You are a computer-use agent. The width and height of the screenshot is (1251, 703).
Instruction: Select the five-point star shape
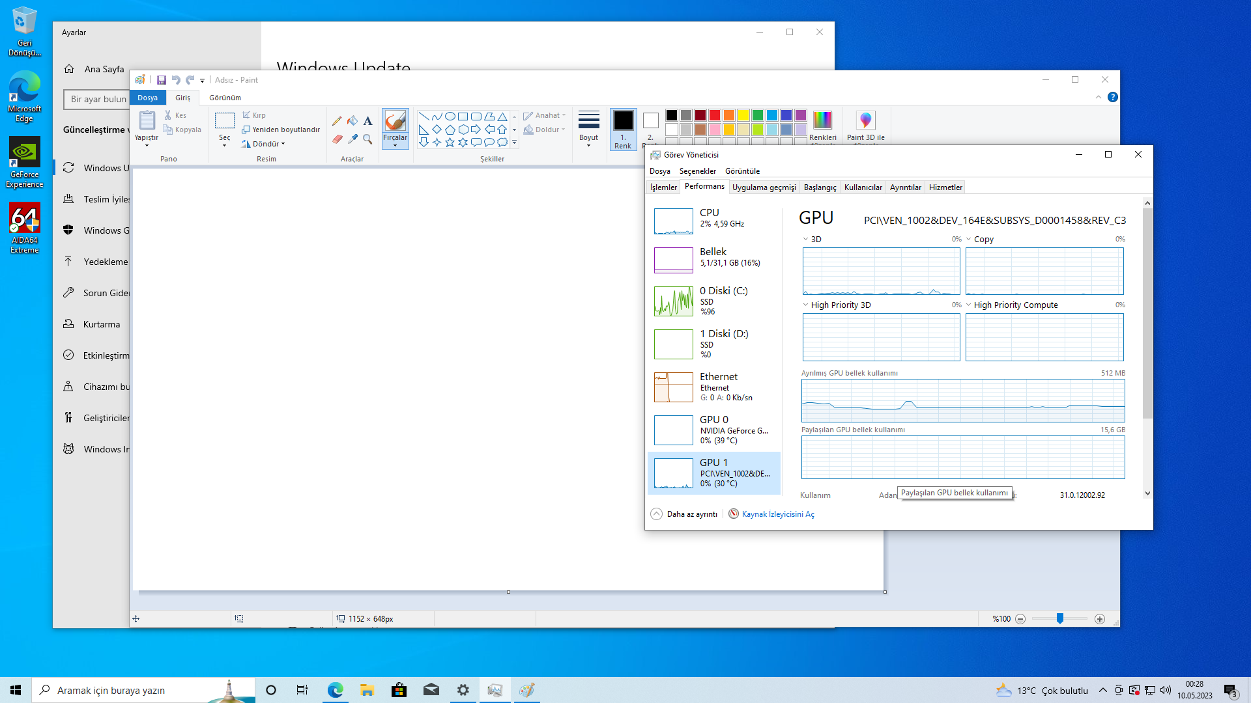pos(450,143)
